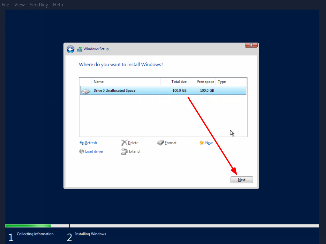Click the Load driver disc icon
This screenshot has width=326, height=244.
[x=81, y=151]
